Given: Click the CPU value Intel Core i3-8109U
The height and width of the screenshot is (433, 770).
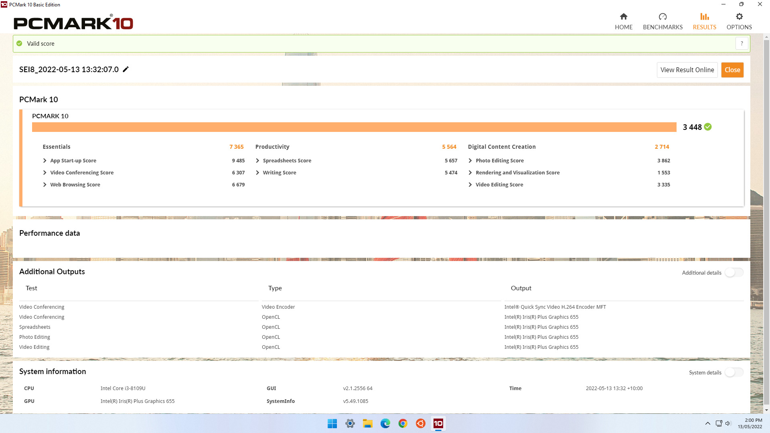Looking at the screenshot, I should click(123, 388).
